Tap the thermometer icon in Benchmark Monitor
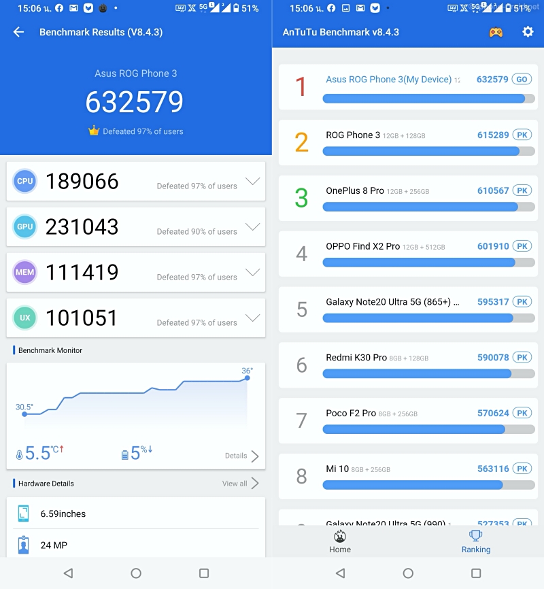Image resolution: width=544 pixels, height=589 pixels. pos(19,455)
